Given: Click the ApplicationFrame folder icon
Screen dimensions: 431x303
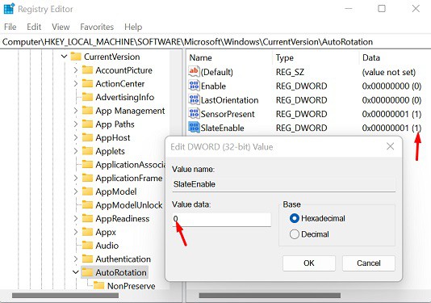Looking at the screenshot, I should pos(87,178).
